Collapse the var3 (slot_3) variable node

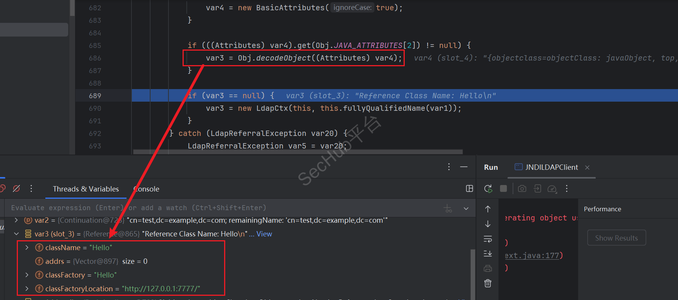point(16,234)
